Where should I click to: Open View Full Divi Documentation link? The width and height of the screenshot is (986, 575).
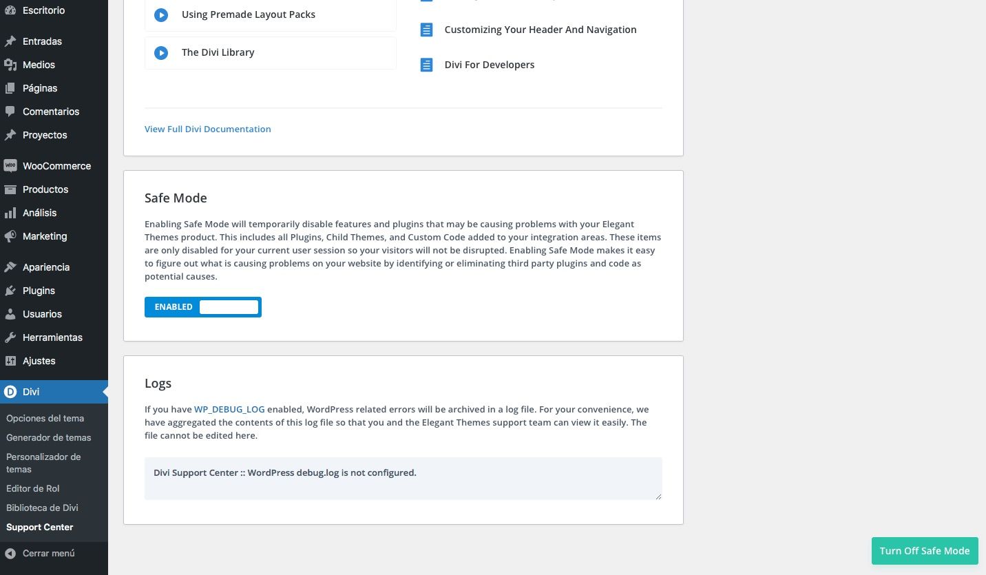click(x=208, y=129)
